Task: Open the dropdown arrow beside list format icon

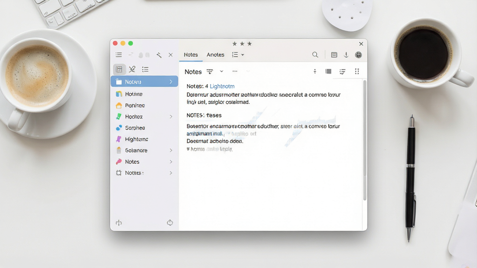Action: [243, 55]
